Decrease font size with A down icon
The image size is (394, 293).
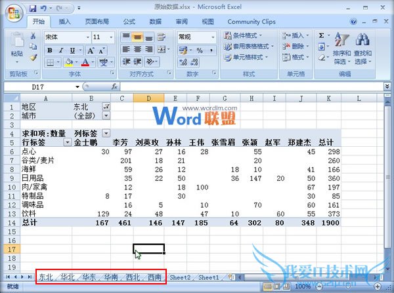pyautogui.click(x=102, y=50)
